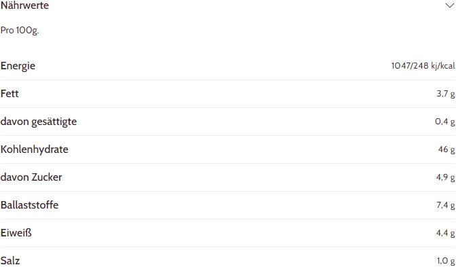
Task: Select the Pro 100g. text
Action: (x=20, y=31)
